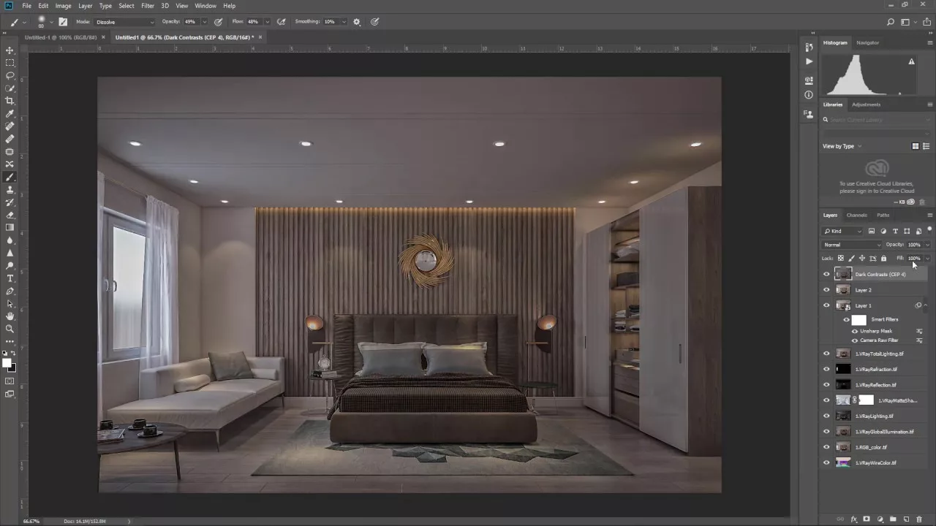Select the 1.VRayLighting.tif layer thumbnail
Screen dimensions: 936x526
coord(843,416)
